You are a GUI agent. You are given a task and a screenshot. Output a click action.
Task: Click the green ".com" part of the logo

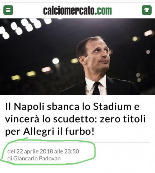pyautogui.click(x=103, y=11)
